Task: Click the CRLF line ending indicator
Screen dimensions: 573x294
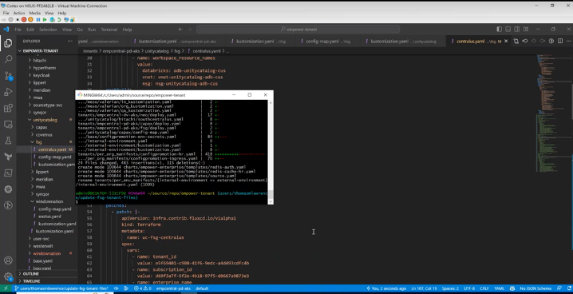Action: [484, 288]
